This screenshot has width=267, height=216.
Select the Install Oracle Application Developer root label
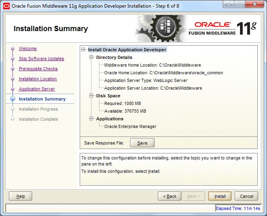(x=127, y=50)
